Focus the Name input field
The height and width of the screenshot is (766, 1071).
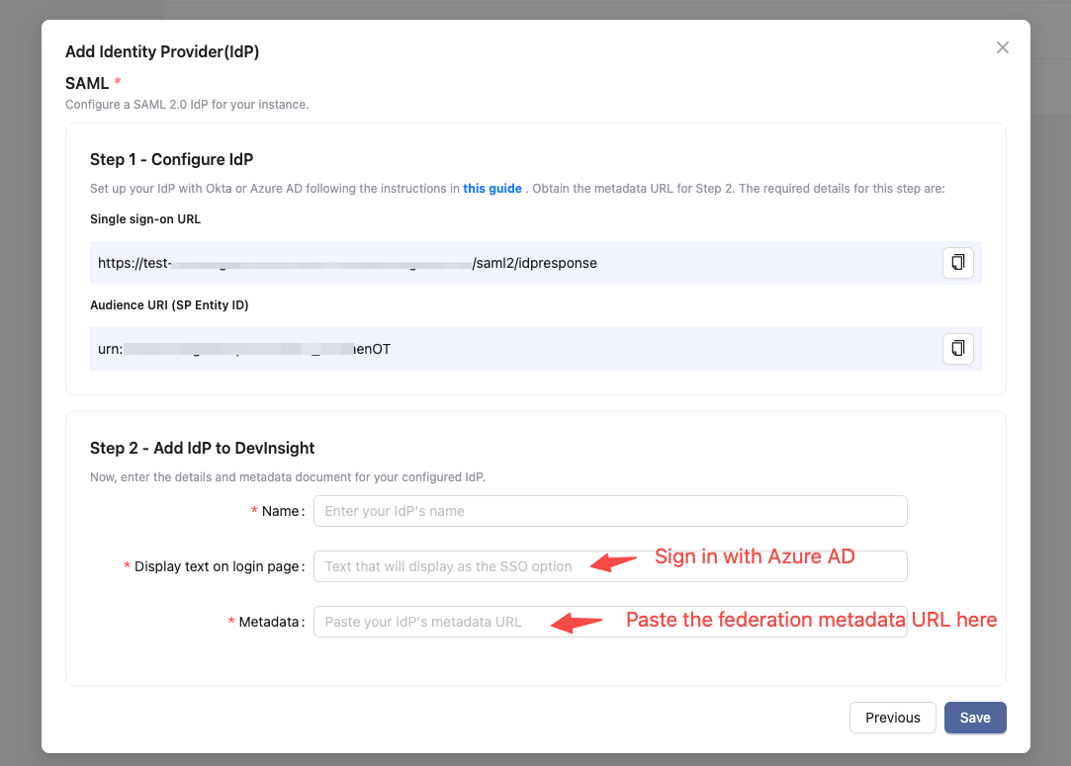click(609, 511)
